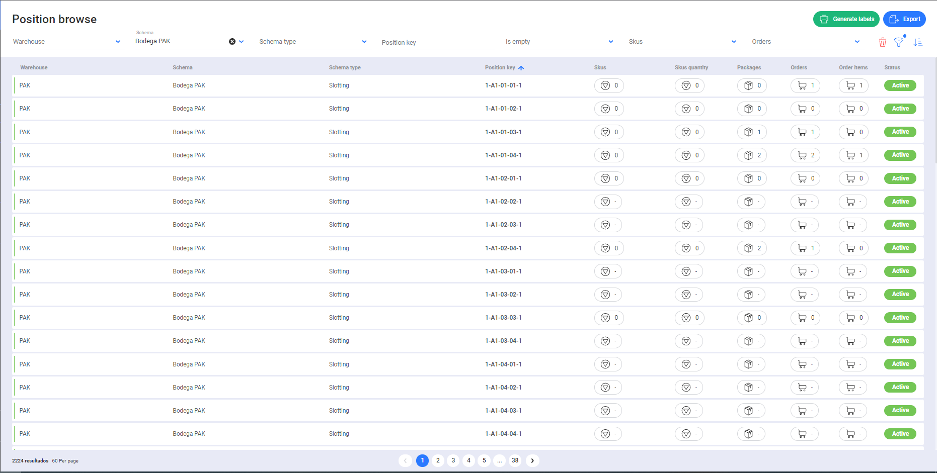Click Skus quantity badge for 1-A1-01-02-1
This screenshot has height=473, width=937.
pyautogui.click(x=689, y=109)
